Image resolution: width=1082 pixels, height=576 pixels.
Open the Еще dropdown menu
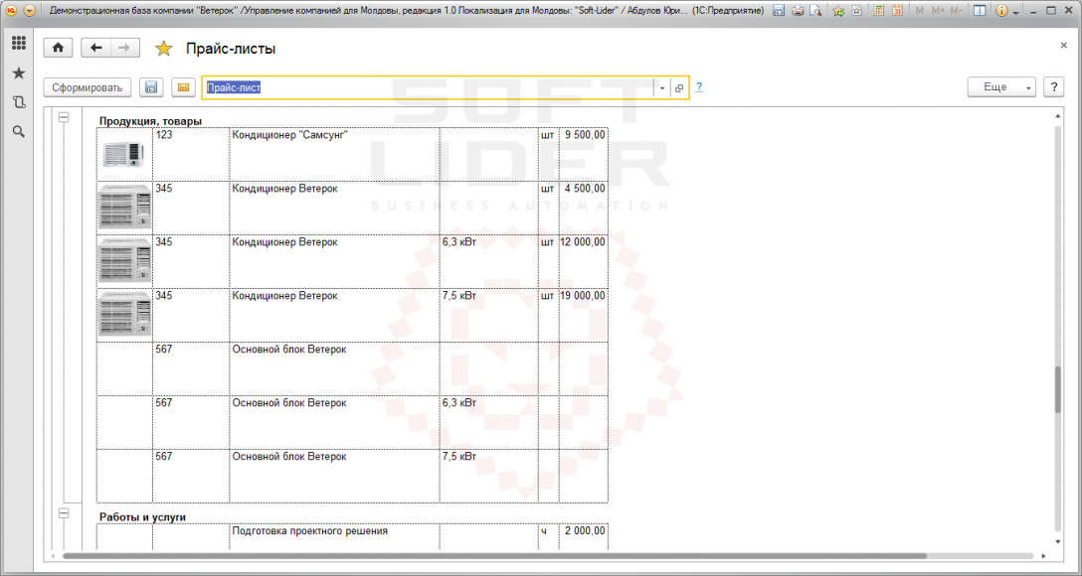(1002, 87)
